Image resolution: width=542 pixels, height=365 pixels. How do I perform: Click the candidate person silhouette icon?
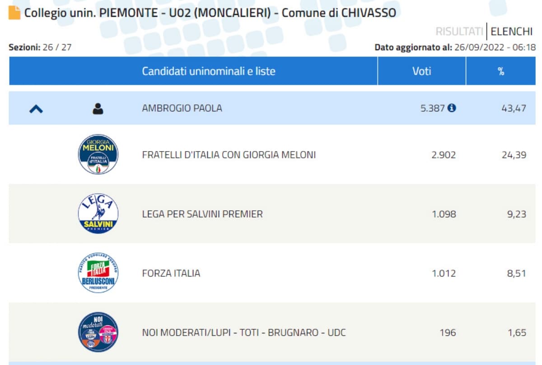(x=98, y=109)
